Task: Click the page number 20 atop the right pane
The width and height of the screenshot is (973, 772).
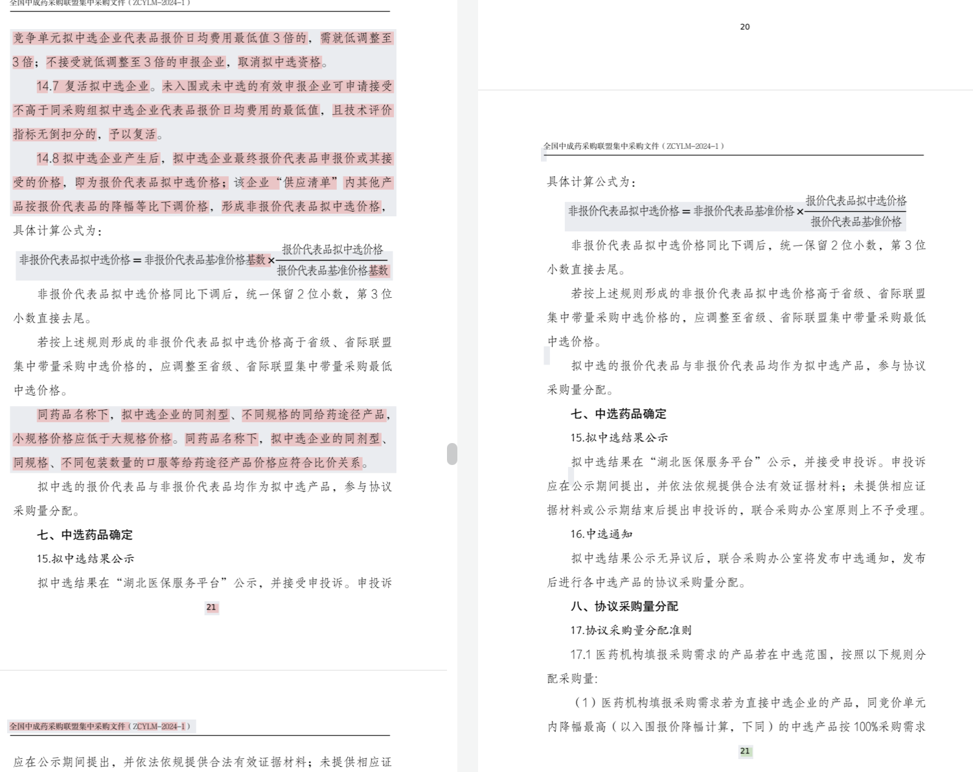Action: coord(745,27)
